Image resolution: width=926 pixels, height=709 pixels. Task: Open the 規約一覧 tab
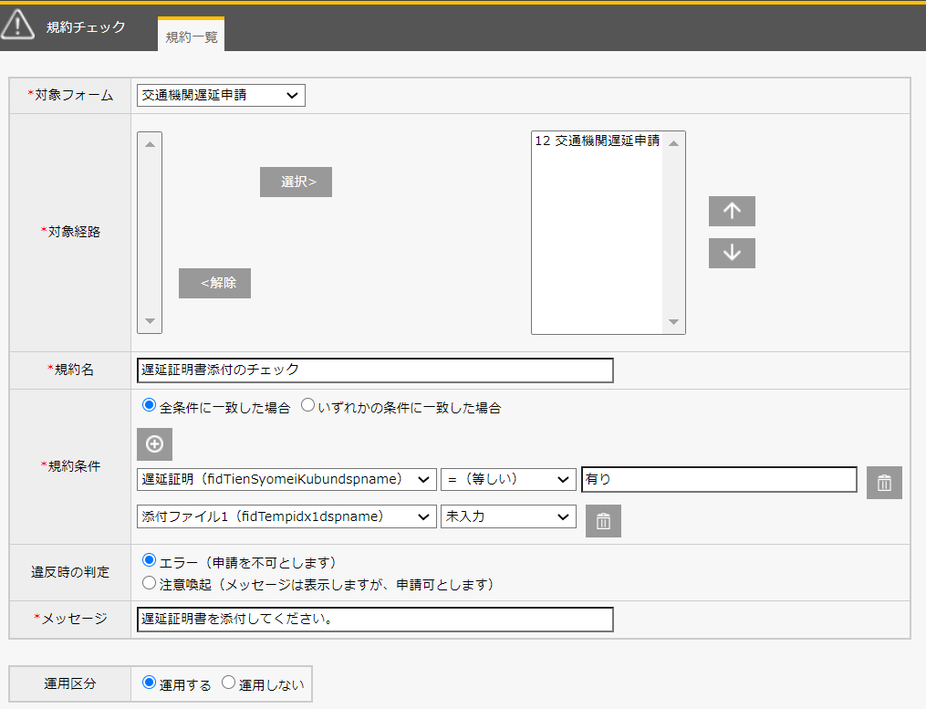point(192,35)
